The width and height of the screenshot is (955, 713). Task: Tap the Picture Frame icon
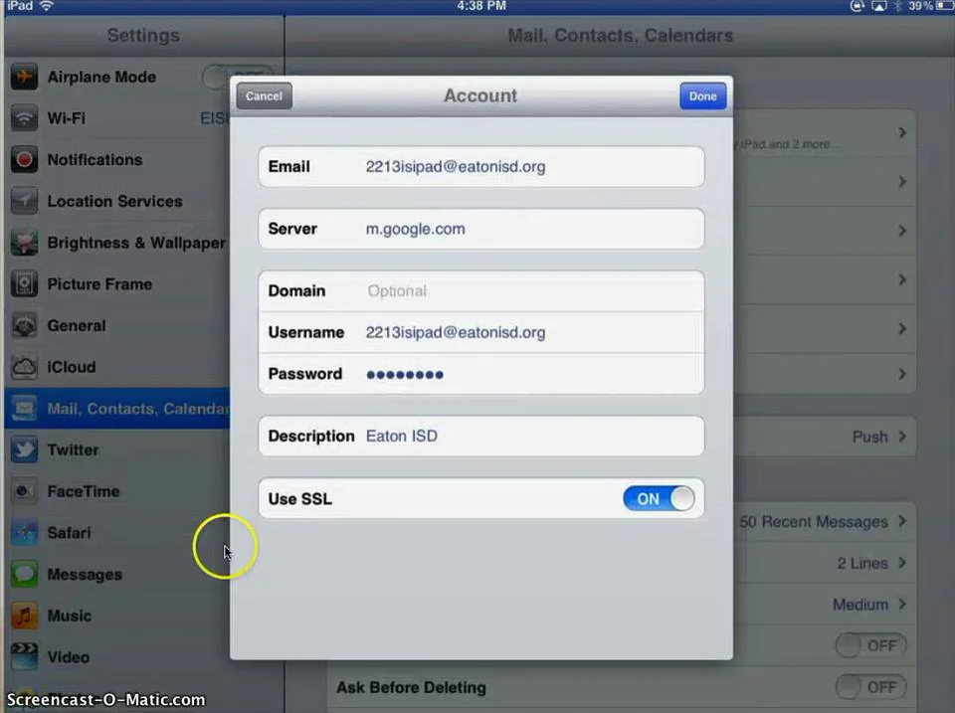24,283
